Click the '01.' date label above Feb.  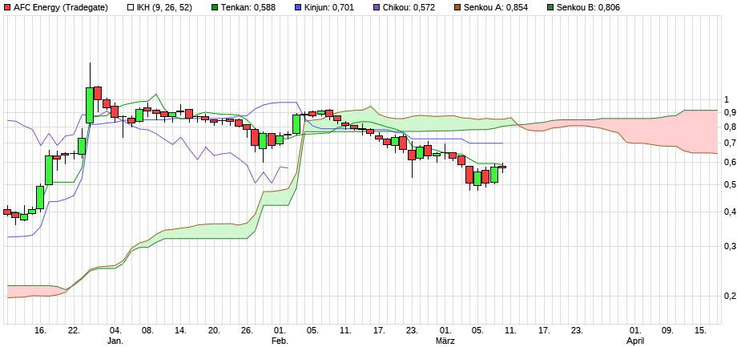[x=280, y=330]
